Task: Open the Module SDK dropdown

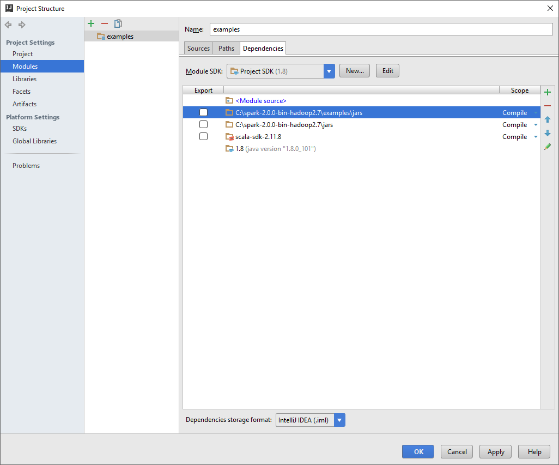Action: [x=329, y=71]
